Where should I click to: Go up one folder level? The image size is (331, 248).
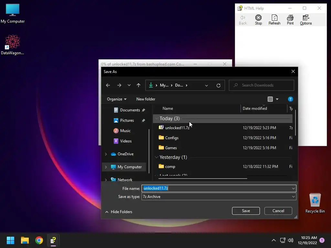[x=138, y=85]
